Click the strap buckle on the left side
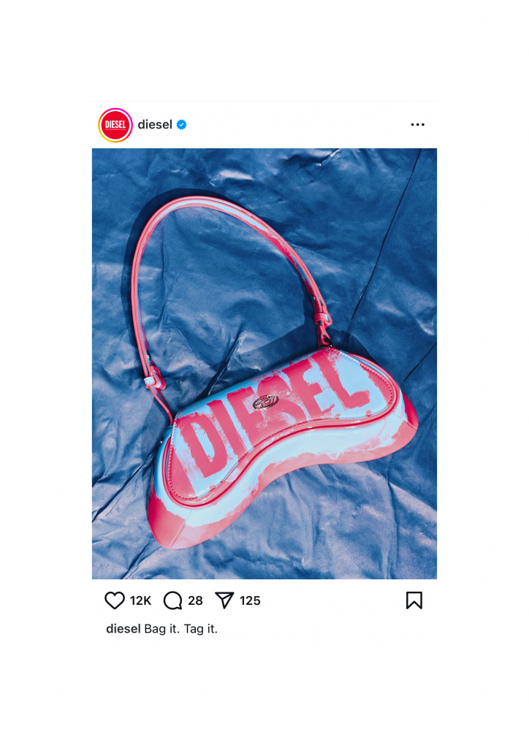 pyautogui.click(x=152, y=379)
